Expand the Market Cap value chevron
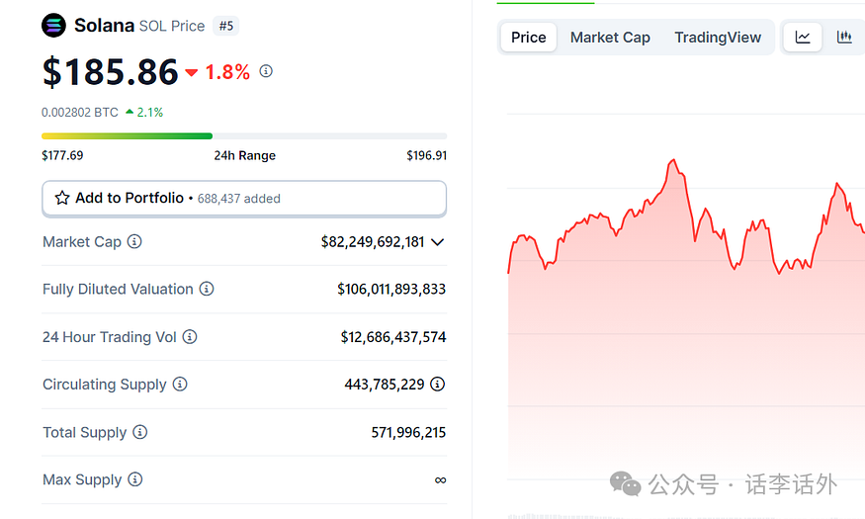Viewport: 865px width, 519px height. [438, 242]
